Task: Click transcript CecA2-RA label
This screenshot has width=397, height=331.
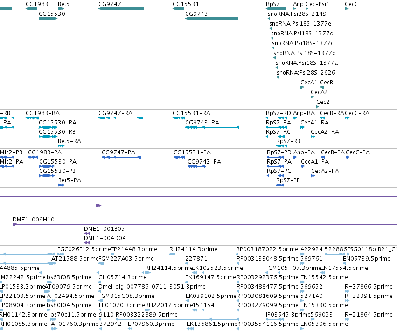Action: click(x=325, y=132)
